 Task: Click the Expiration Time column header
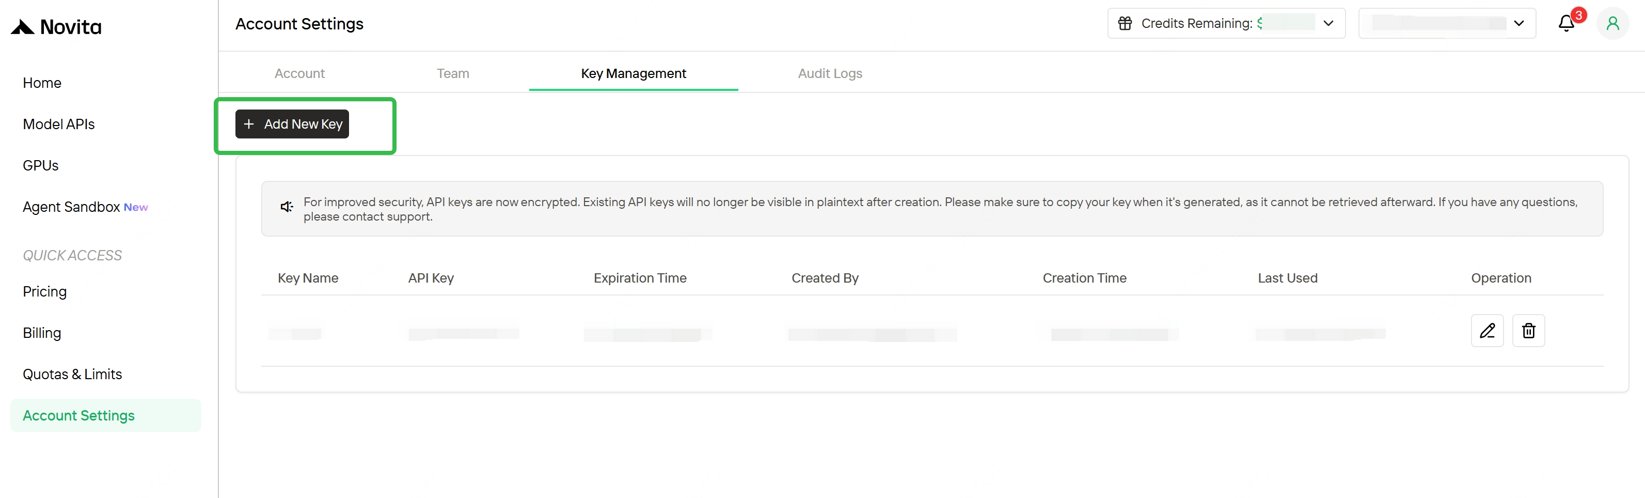[640, 278]
